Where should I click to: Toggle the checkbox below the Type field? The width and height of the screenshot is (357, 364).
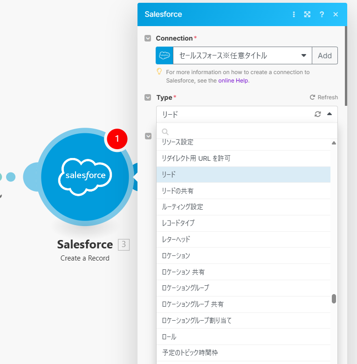(x=148, y=136)
